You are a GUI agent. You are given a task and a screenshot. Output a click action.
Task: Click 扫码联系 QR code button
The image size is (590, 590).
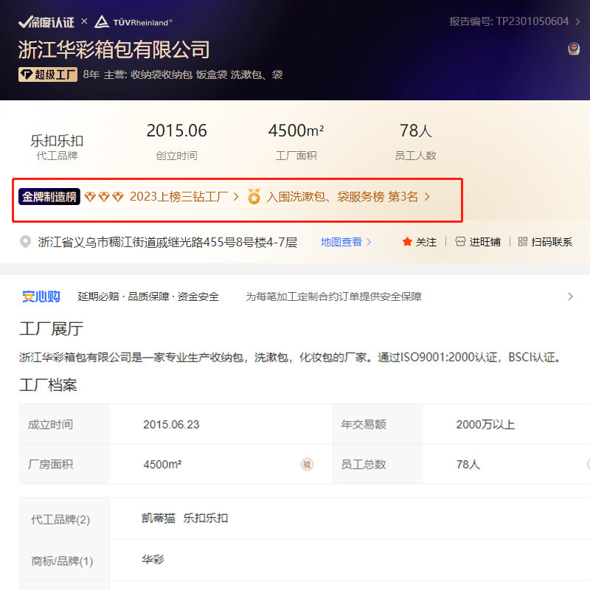coord(545,242)
